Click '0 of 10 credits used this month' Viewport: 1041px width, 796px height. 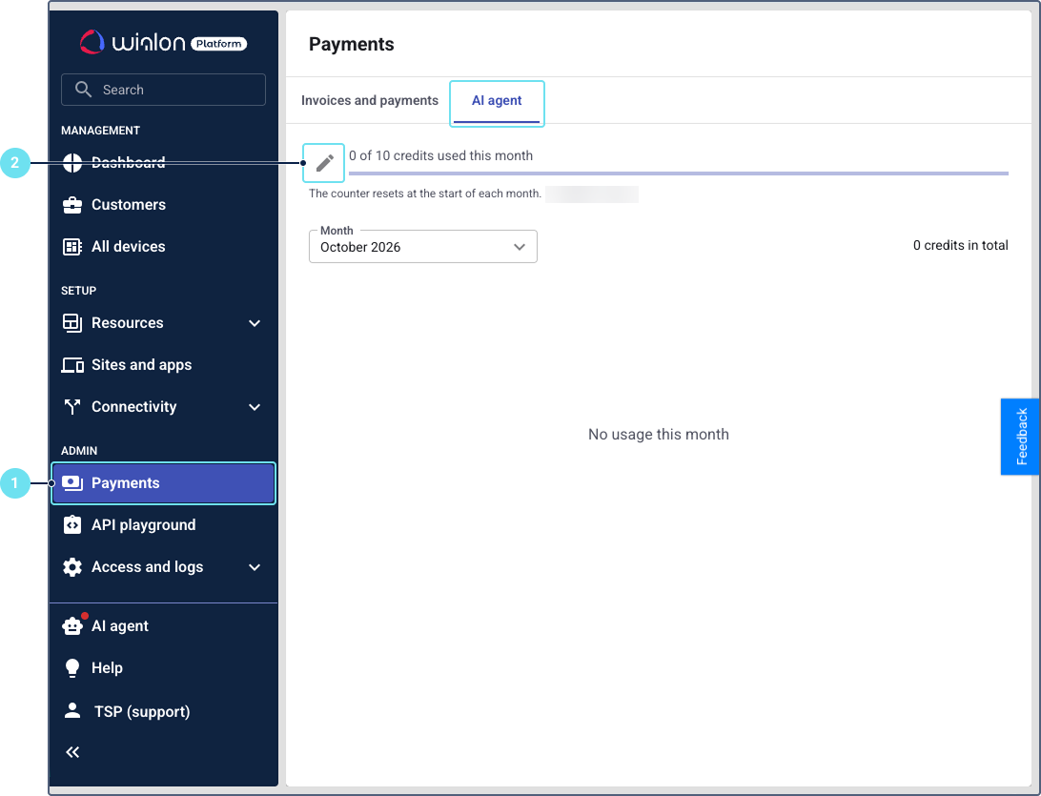(x=440, y=155)
